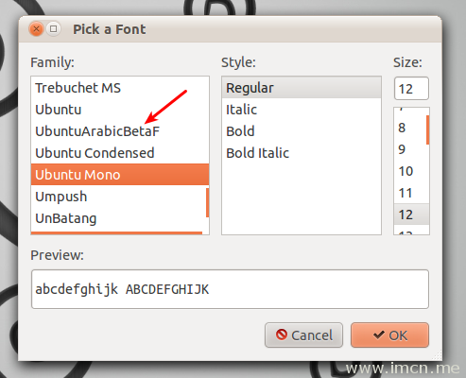Screen dimensions: 466x378
Task: Click the Family list horizontal scrollbar
Action: 116,233
